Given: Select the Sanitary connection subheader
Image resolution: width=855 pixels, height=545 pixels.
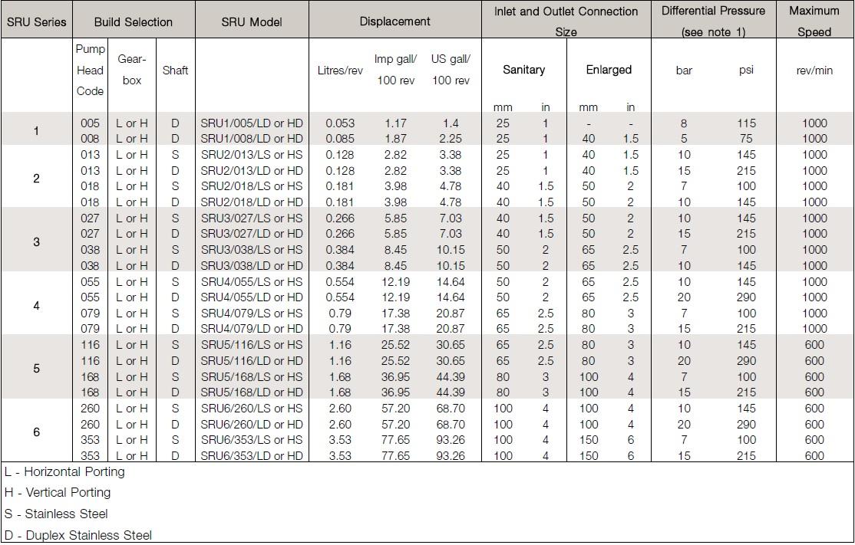Looking at the screenshot, I should (x=523, y=70).
